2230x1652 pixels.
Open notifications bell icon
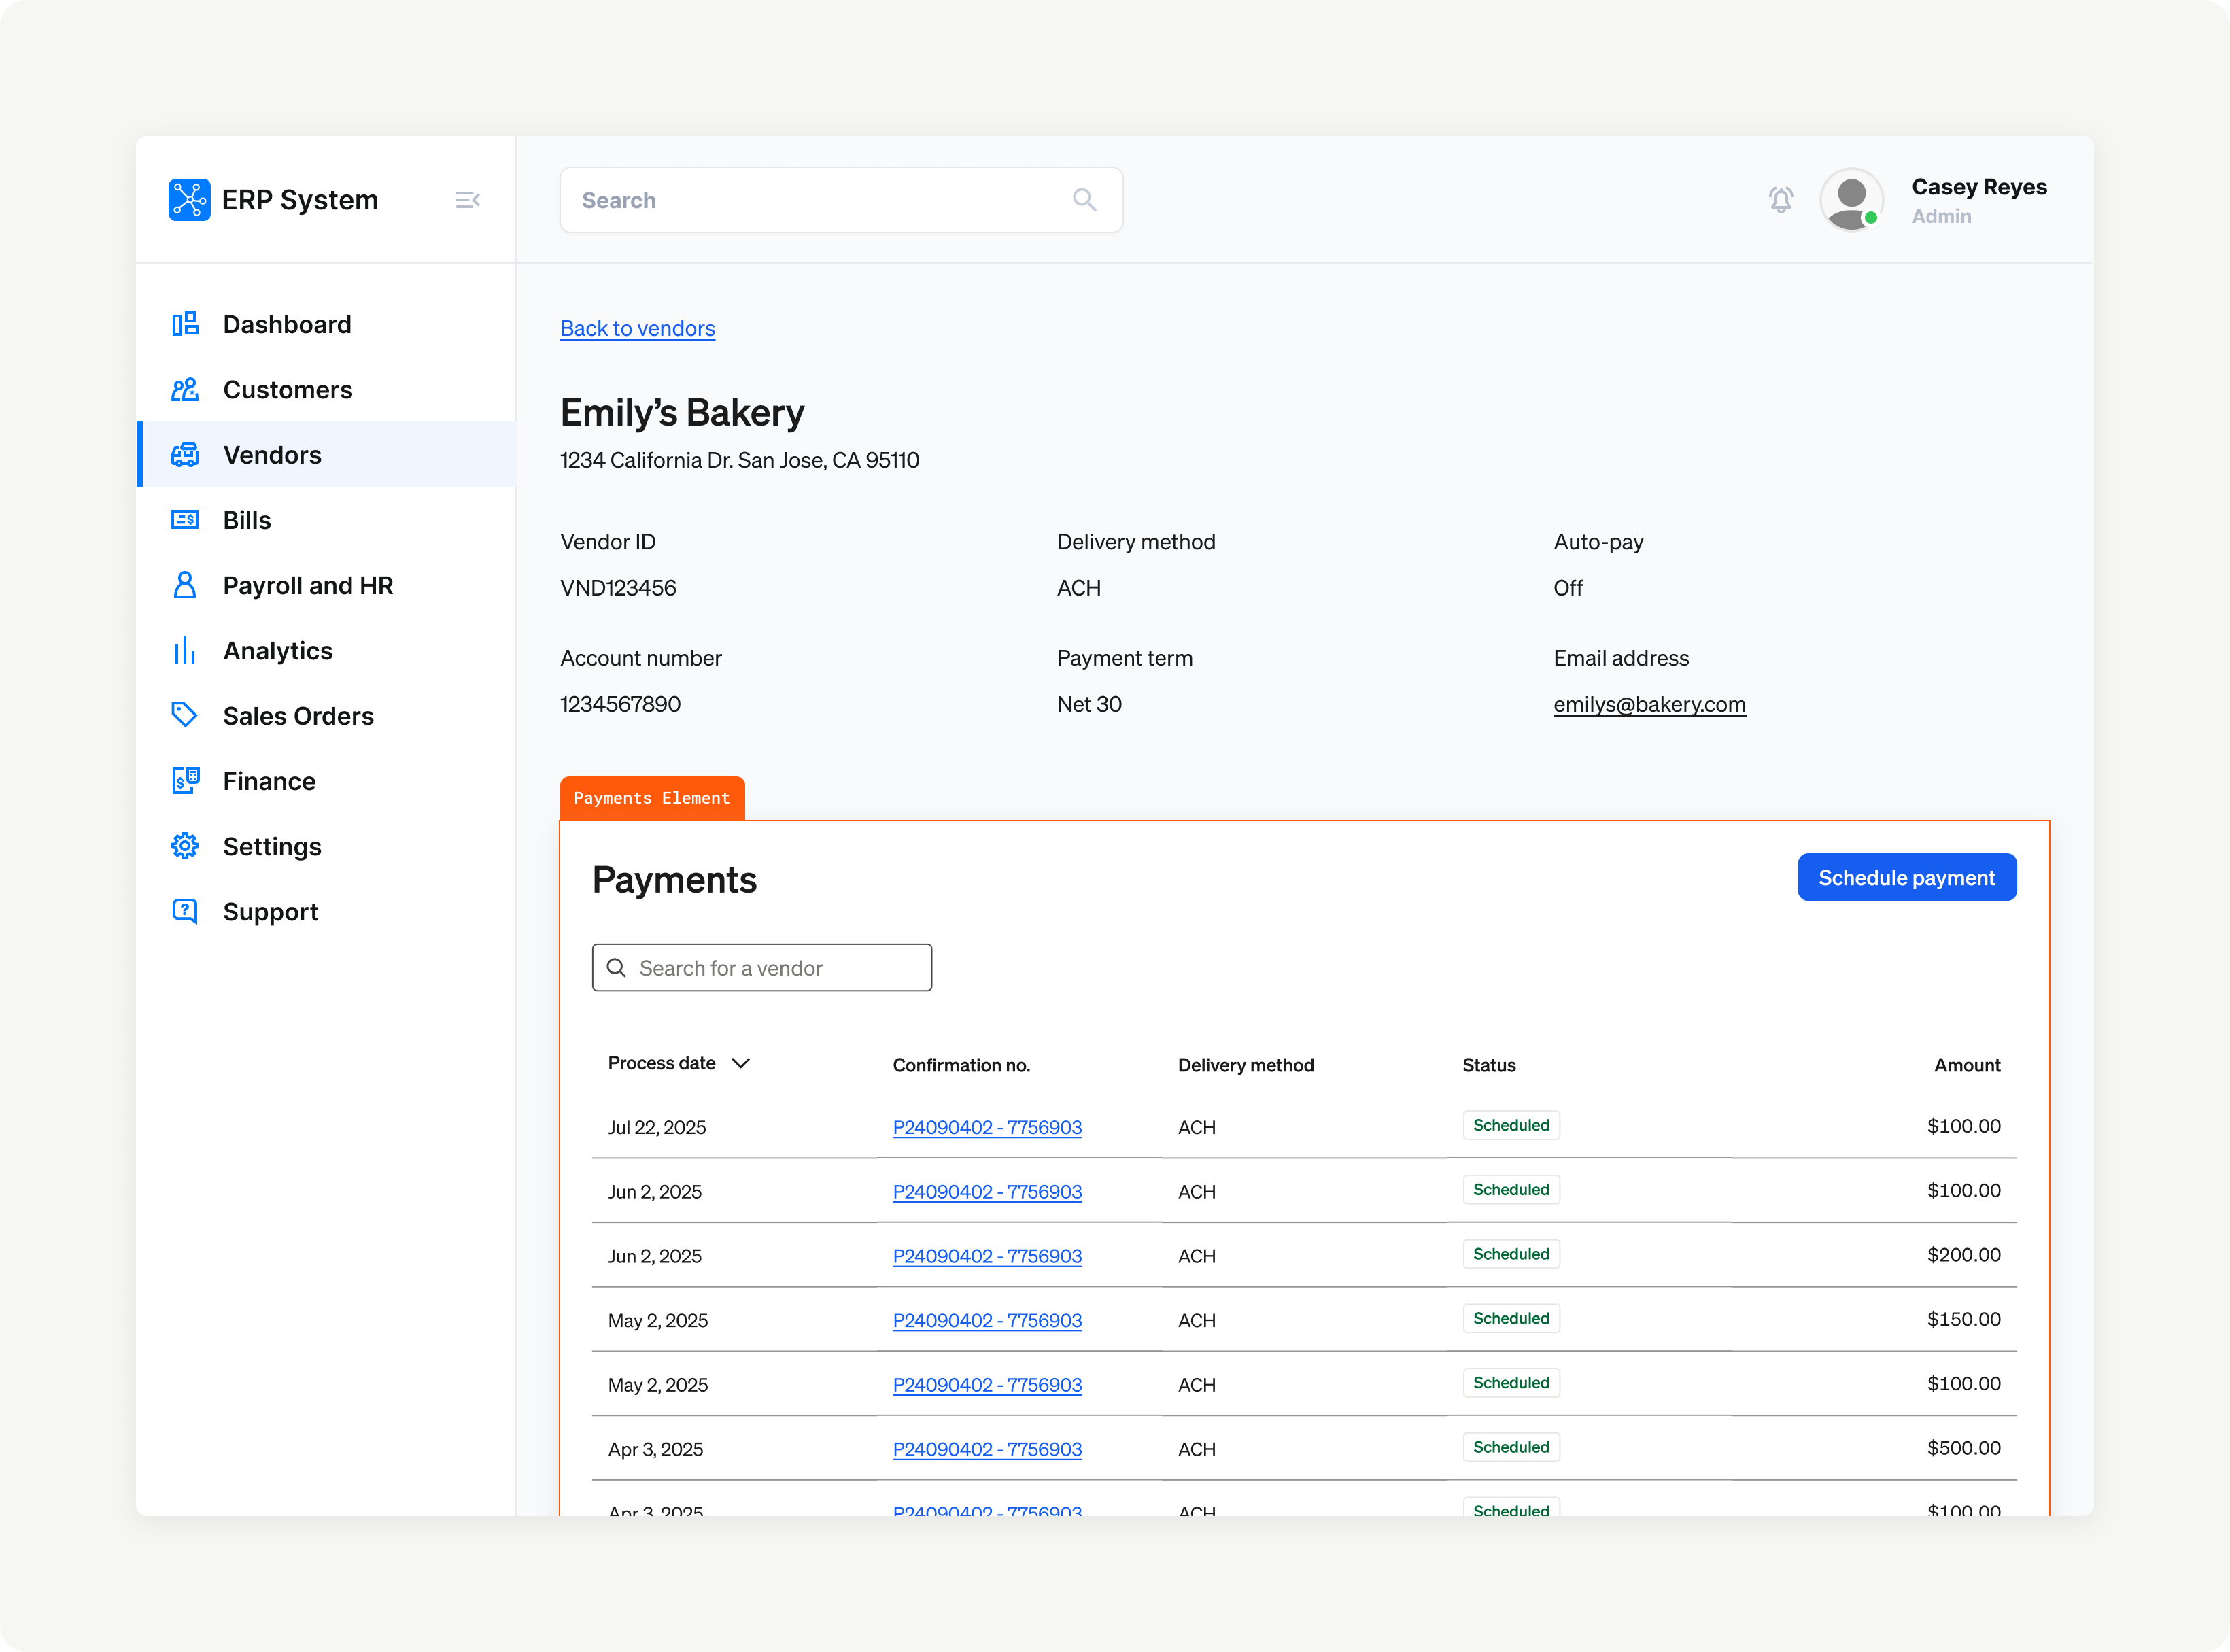click(1780, 200)
